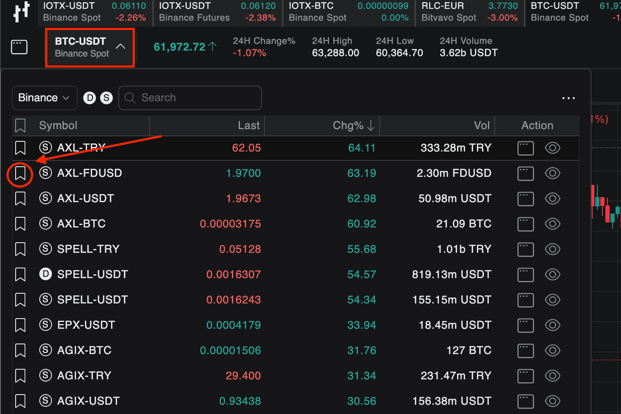Sort by Last column header
Screen dimensions: 621x414
249,125
